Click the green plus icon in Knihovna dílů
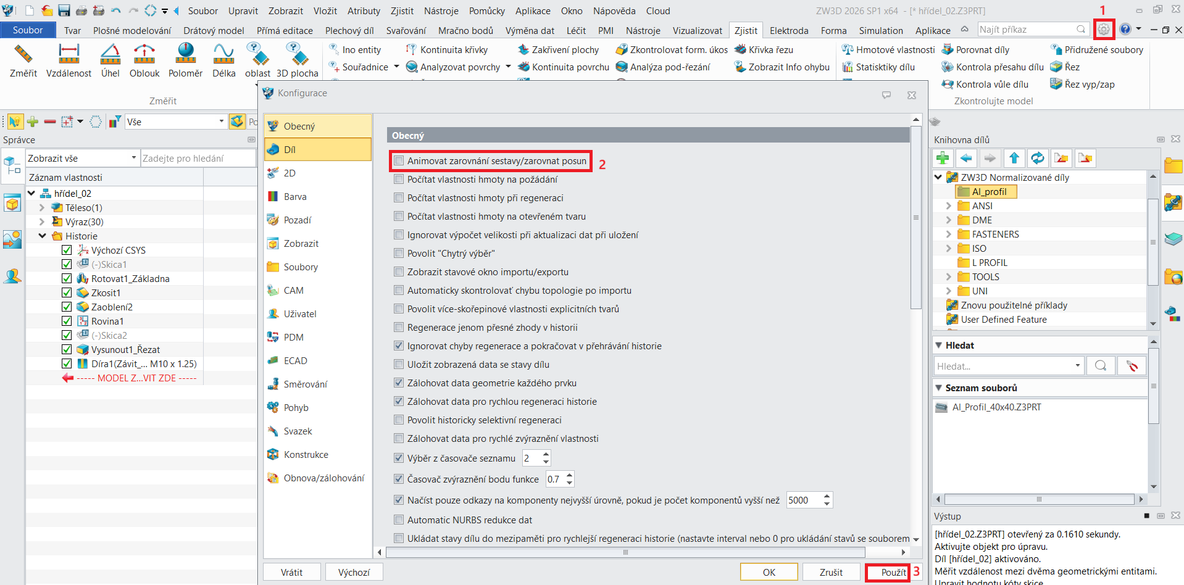The image size is (1184, 585). click(943, 159)
